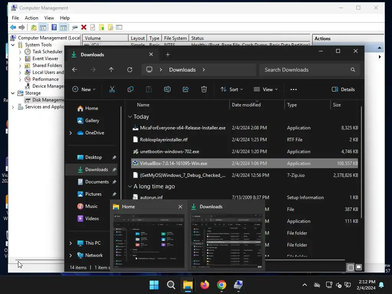Image resolution: width=392 pixels, height=294 pixels.
Task: Select MicaForEveryone-x64-Release-Installer.exe
Action: pyautogui.click(x=245, y=128)
